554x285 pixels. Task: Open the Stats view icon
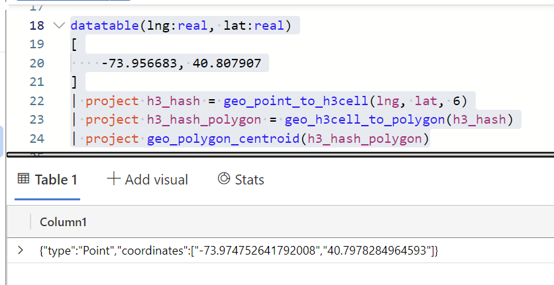click(223, 179)
